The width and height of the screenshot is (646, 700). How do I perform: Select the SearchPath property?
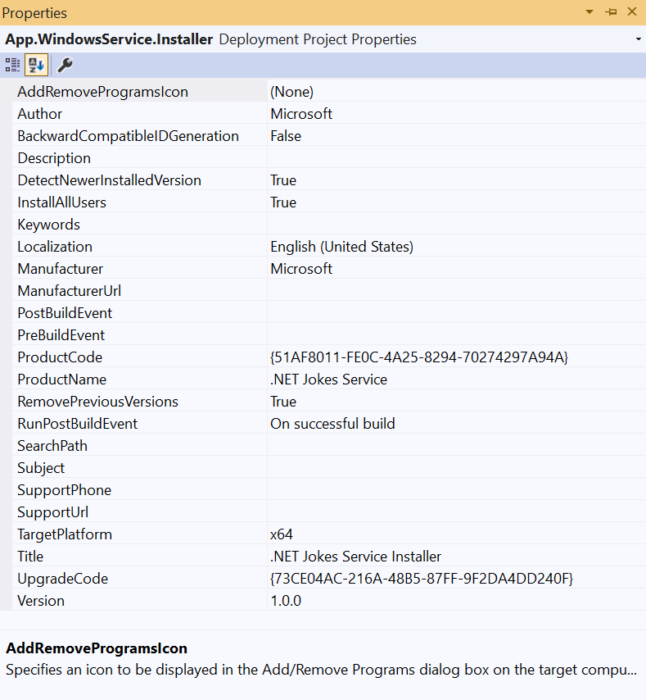[x=52, y=446]
